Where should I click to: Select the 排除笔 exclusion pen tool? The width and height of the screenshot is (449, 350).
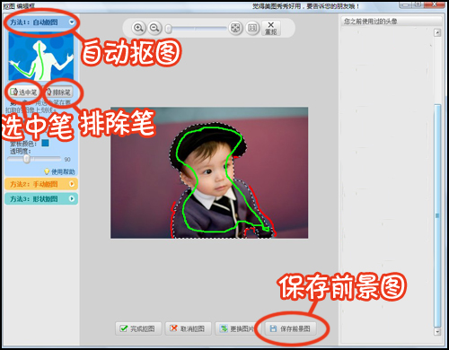pyautogui.click(x=59, y=92)
